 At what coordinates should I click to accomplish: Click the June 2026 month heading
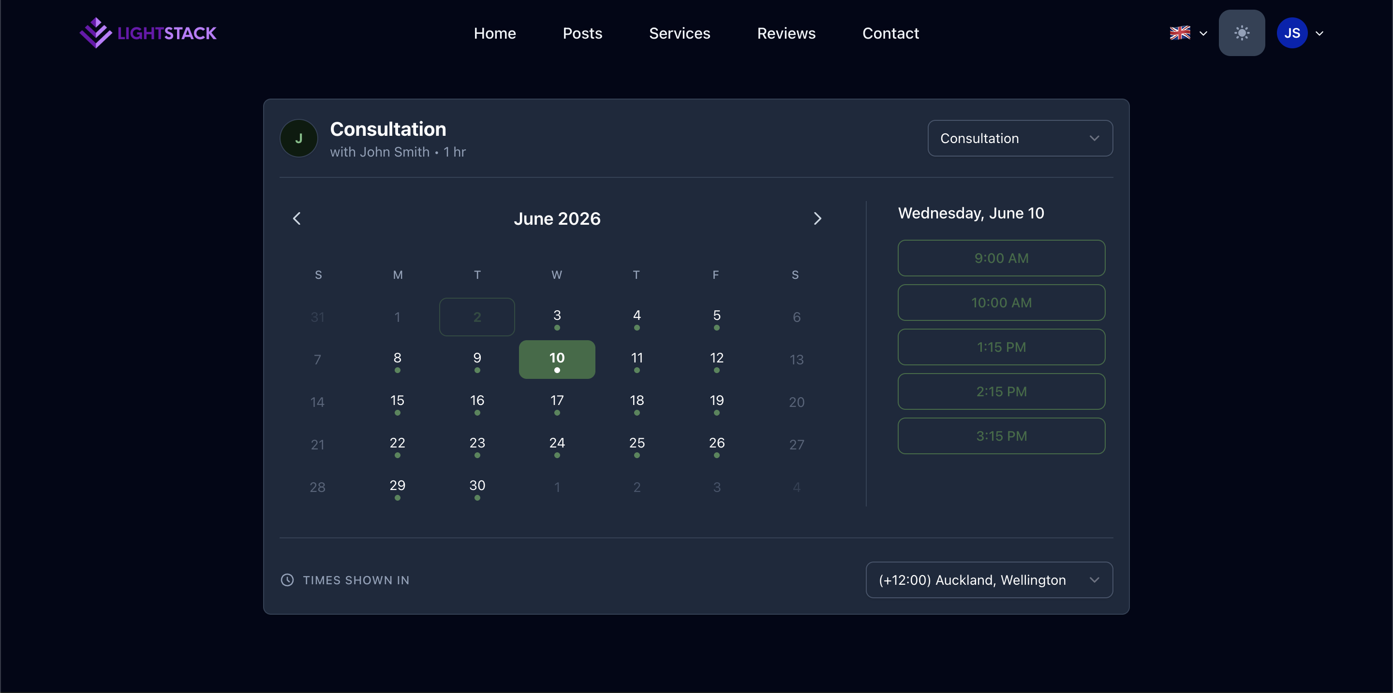click(x=557, y=218)
